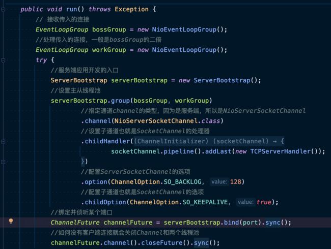331x249 pixels.
Task: Click 'NioServerSocketChannel' inside the channel() call
Action: point(156,121)
